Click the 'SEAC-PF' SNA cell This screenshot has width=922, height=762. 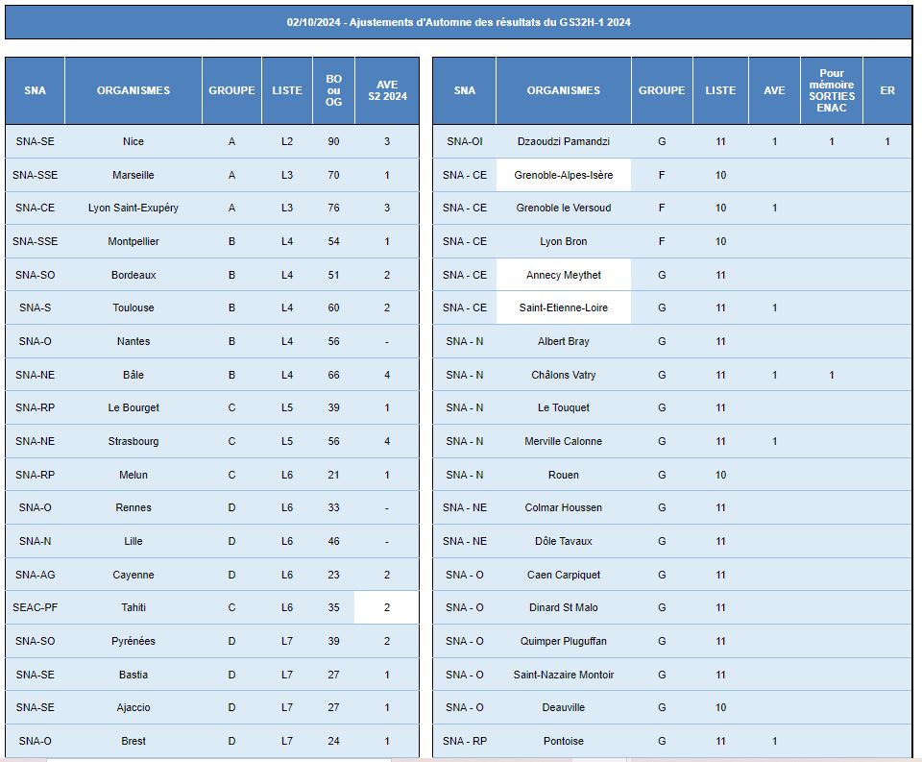tap(36, 608)
